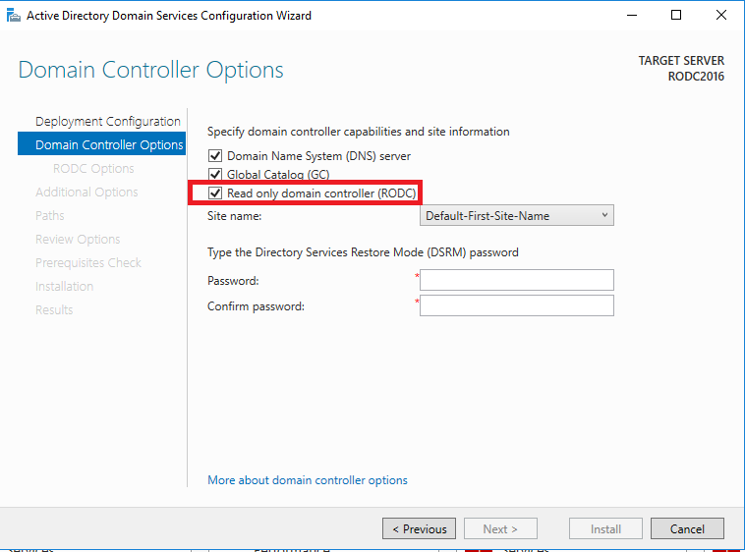Select Domain Controller Options step
The image size is (745, 552).
[x=101, y=144]
